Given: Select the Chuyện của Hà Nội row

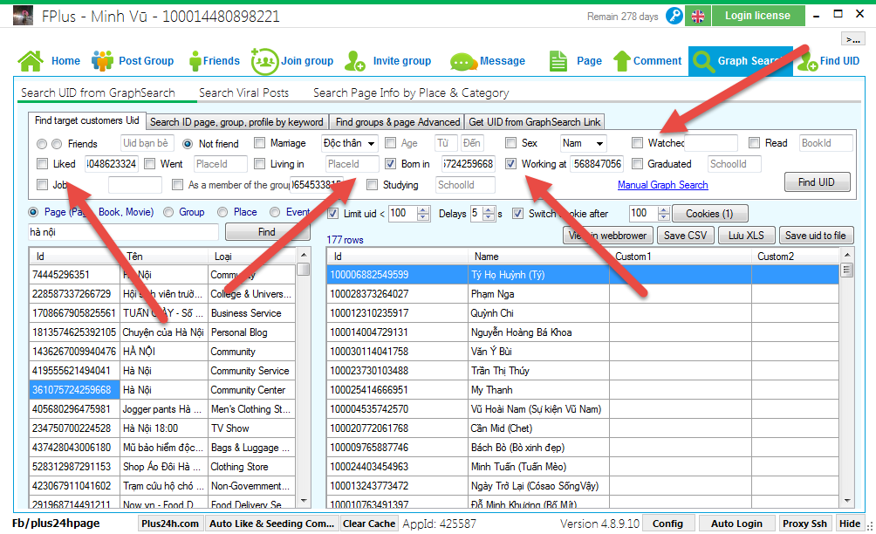Looking at the screenshot, I should [162, 332].
